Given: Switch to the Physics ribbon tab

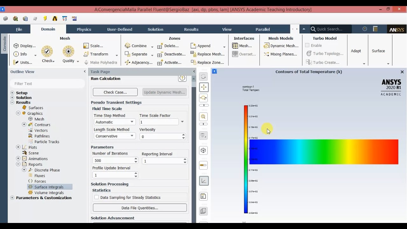Looking at the screenshot, I should [x=84, y=29].
